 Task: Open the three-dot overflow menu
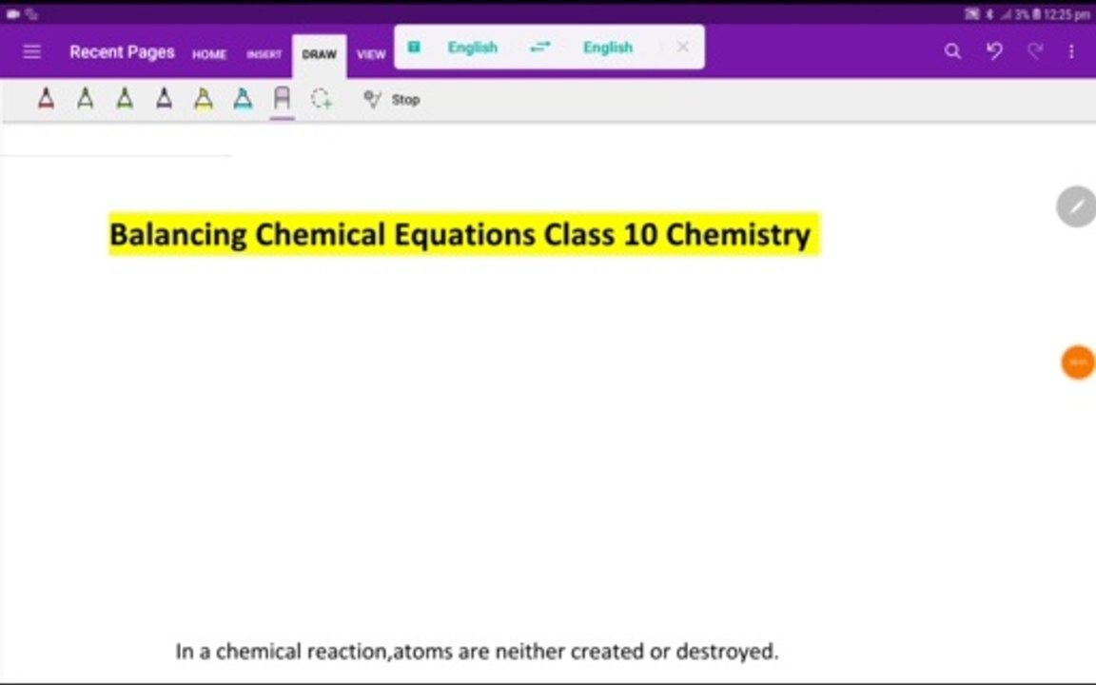(x=1071, y=51)
